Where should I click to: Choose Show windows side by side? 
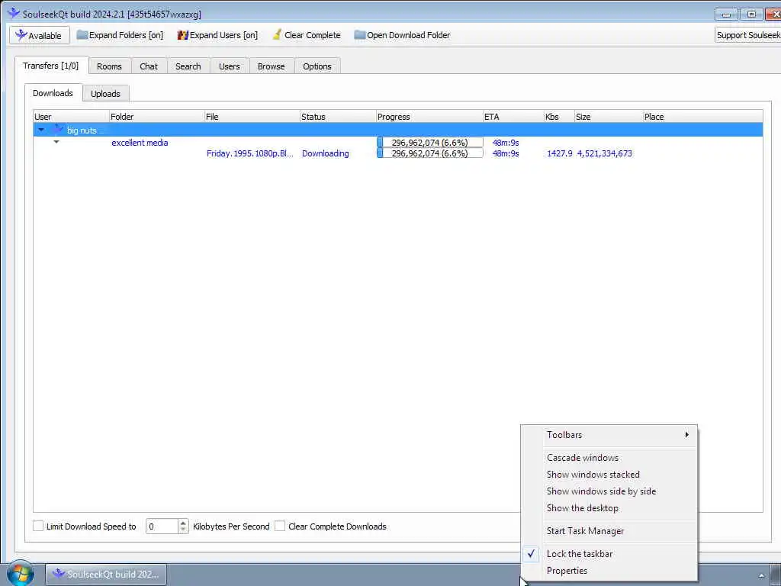tap(601, 491)
